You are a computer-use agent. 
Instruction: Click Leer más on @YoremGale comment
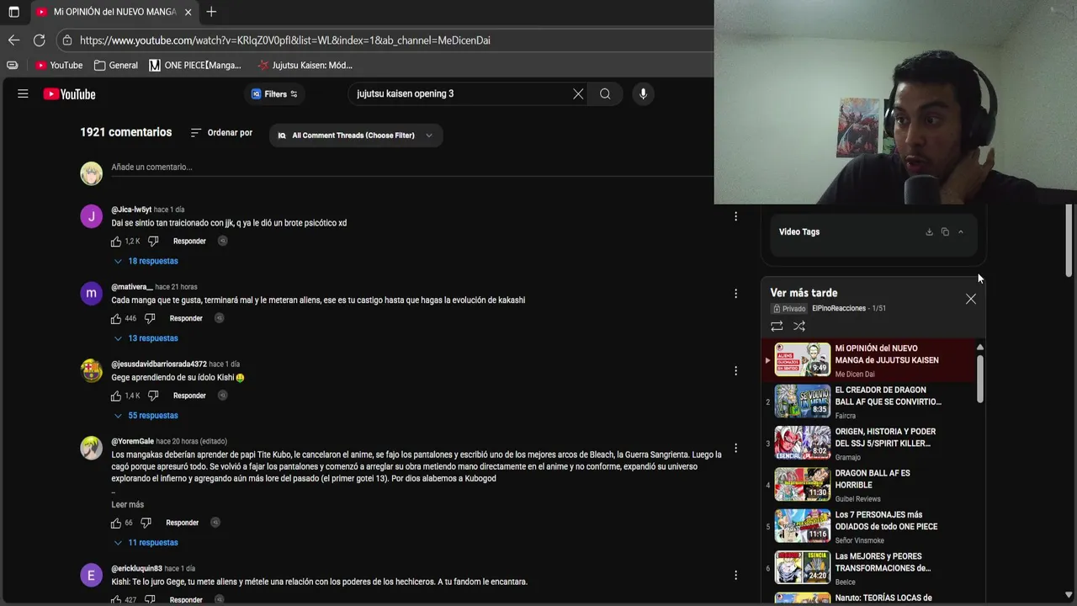127,505
